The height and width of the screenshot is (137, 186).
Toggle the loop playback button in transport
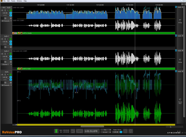click(x=79, y=131)
